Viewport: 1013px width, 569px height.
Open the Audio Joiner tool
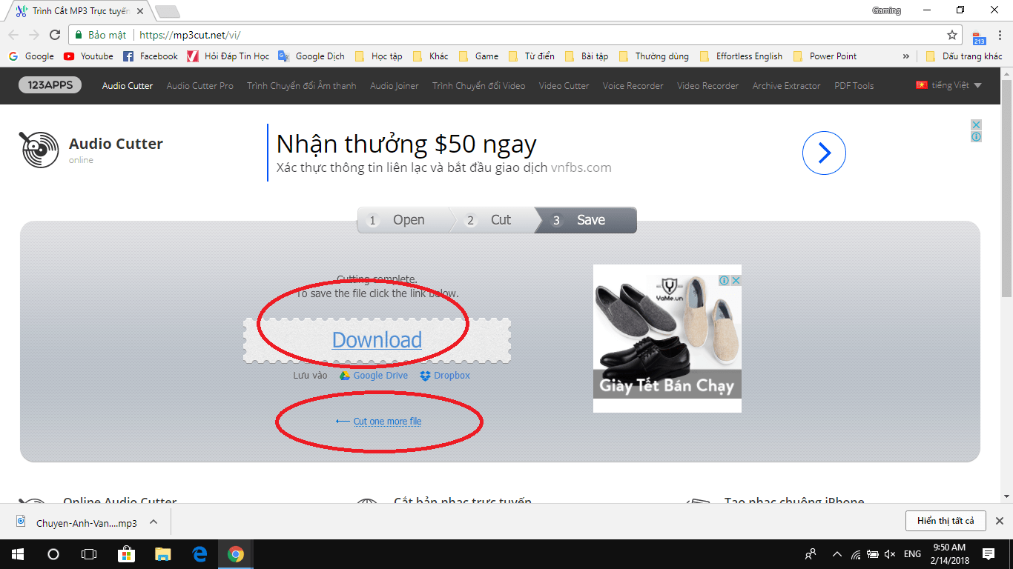click(393, 85)
